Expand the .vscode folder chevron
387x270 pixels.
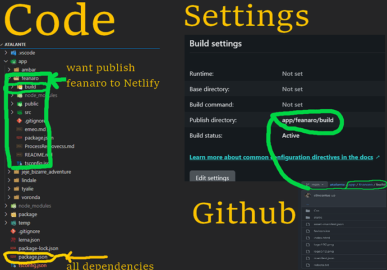pyautogui.click(x=6, y=53)
